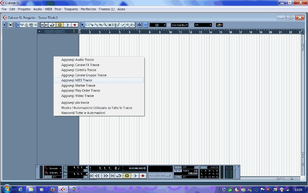Open the Mixer from the toolbar
308x193 pixels.
pos(35,25)
